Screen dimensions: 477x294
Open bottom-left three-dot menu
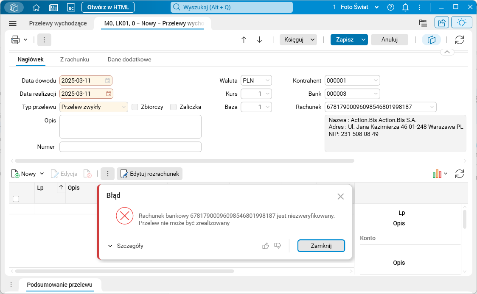click(x=11, y=285)
